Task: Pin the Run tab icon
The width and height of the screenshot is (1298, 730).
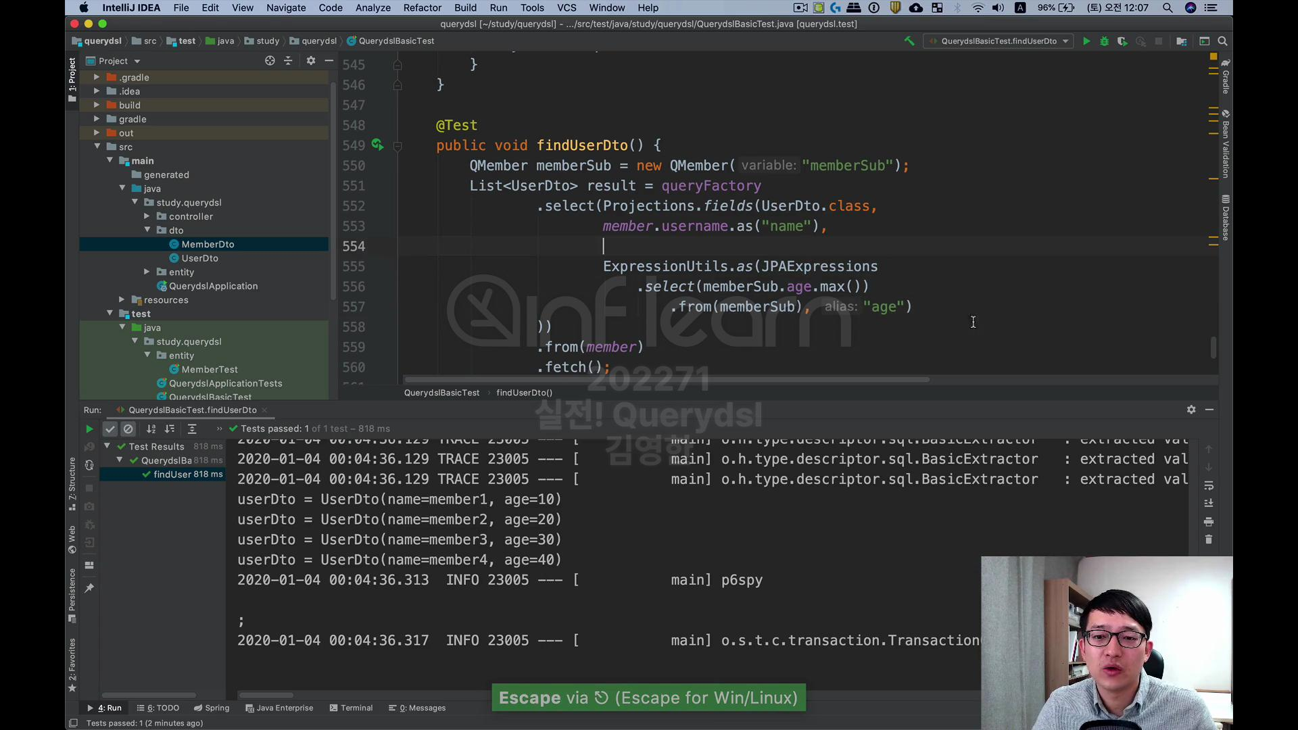Action: pyautogui.click(x=89, y=588)
